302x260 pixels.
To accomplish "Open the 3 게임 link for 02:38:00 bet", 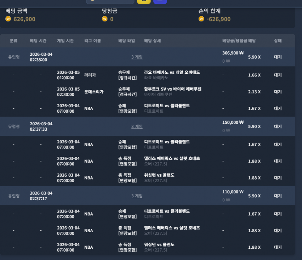I will [x=137, y=57].
